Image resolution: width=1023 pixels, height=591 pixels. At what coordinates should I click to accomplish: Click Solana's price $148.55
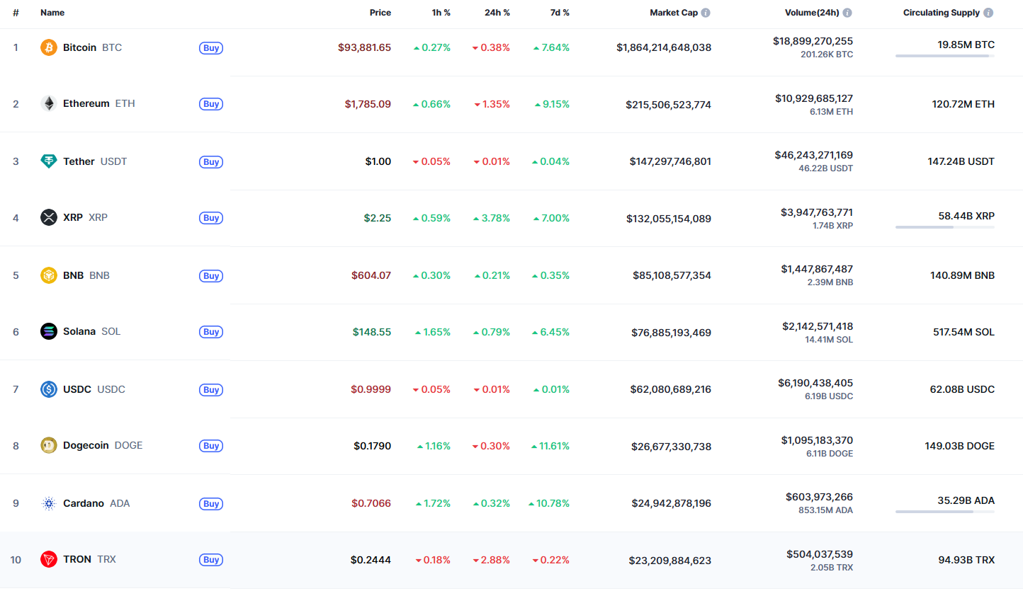click(372, 331)
